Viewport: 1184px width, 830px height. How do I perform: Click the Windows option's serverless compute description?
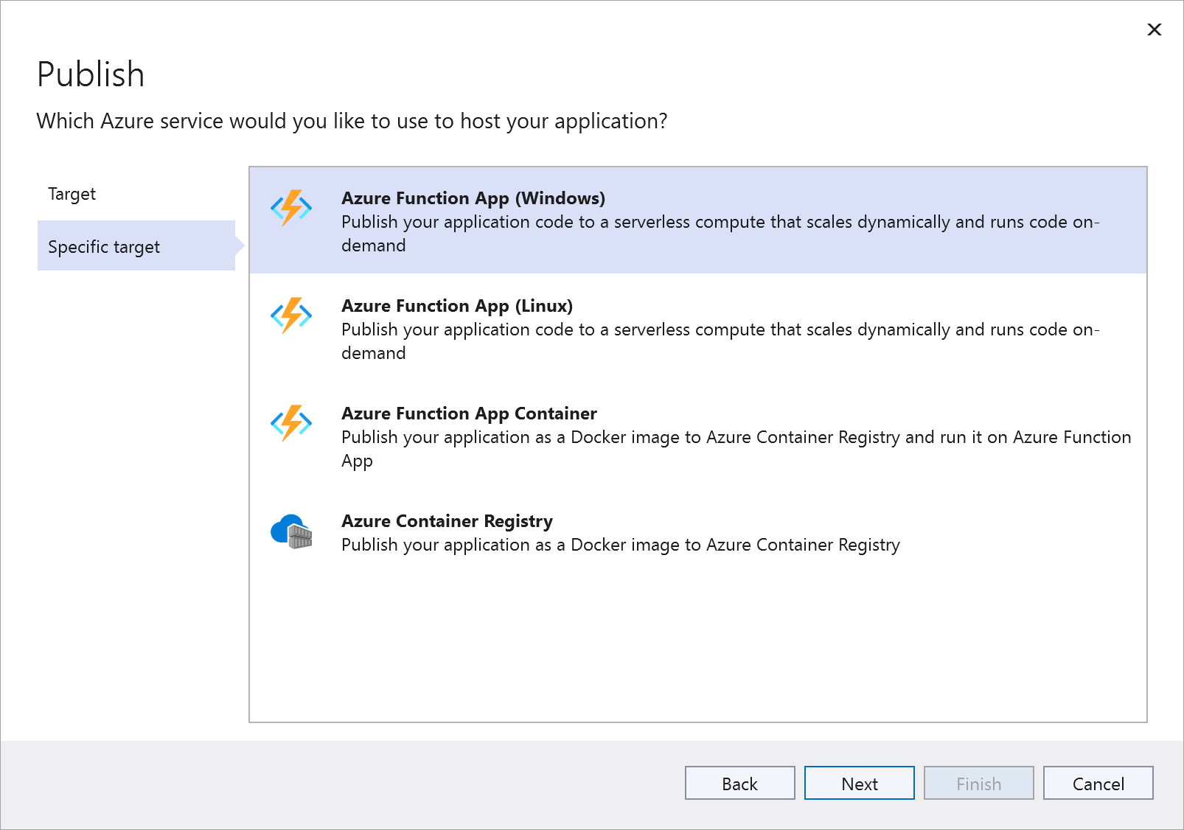click(720, 234)
